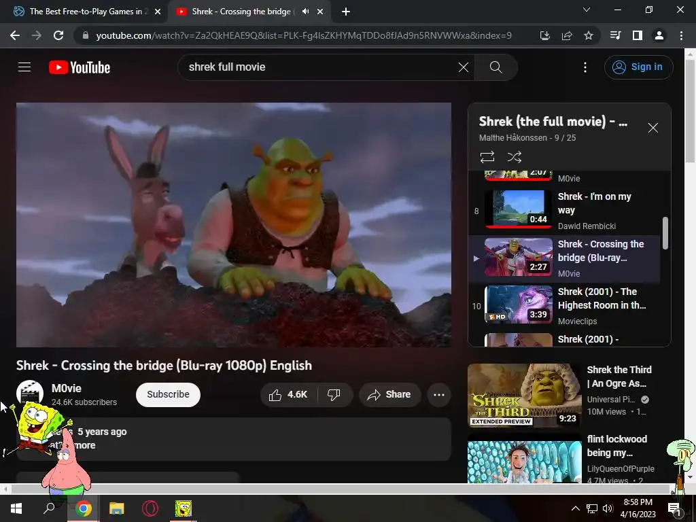Toggle browser side panel
Screen dimensions: 696x522
(638, 35)
